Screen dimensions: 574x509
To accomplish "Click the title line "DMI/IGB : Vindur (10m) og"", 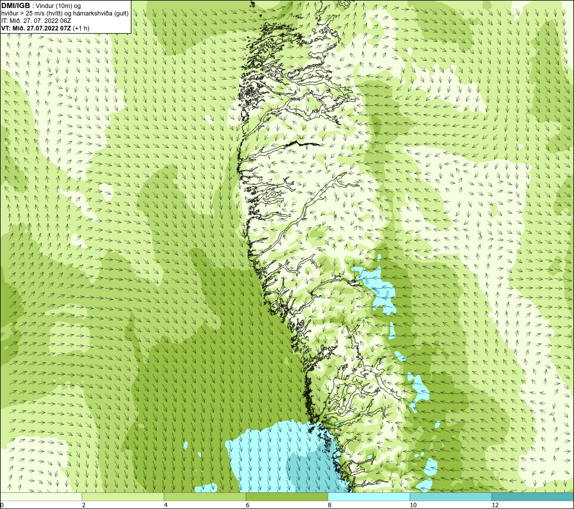I will (41, 6).
